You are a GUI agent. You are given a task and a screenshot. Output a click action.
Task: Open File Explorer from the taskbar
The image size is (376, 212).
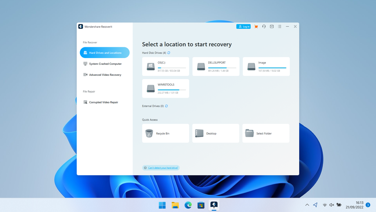175,205
